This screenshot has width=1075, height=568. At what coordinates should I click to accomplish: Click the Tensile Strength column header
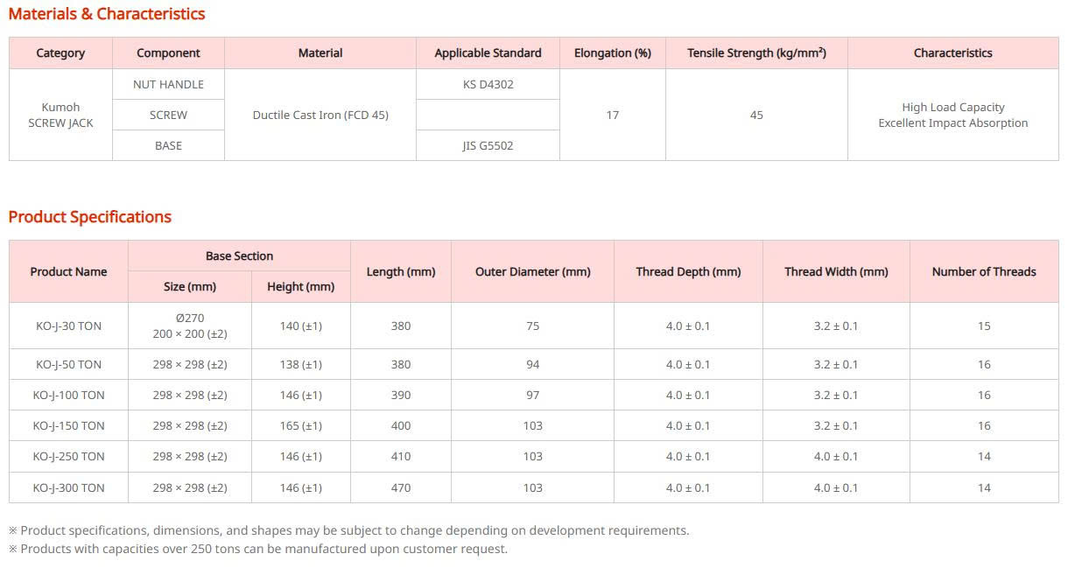pos(756,53)
